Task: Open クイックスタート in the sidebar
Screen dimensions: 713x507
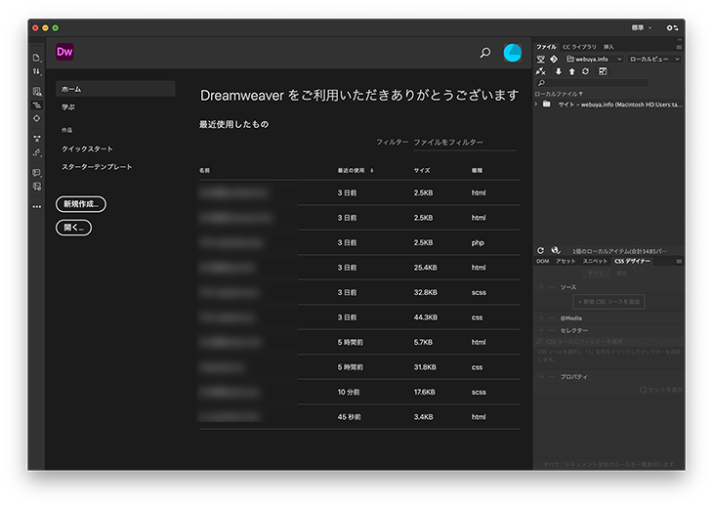Action: (87, 149)
